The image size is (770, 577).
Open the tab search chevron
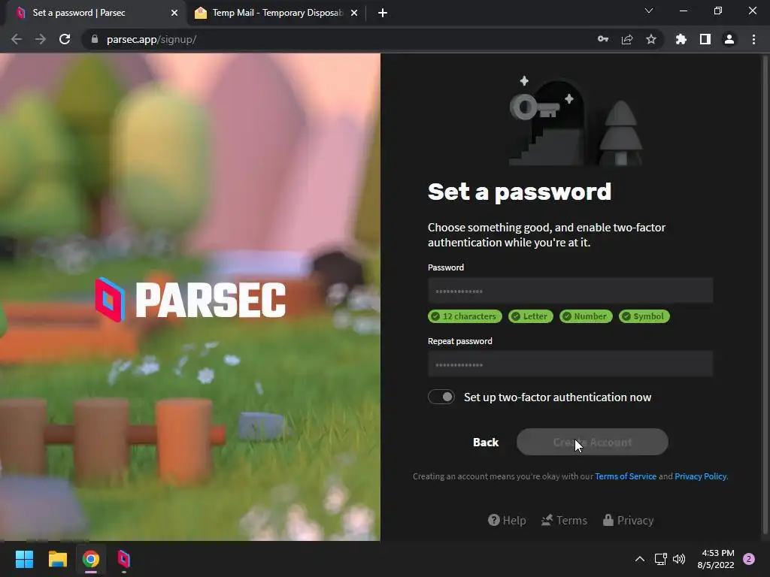point(649,11)
